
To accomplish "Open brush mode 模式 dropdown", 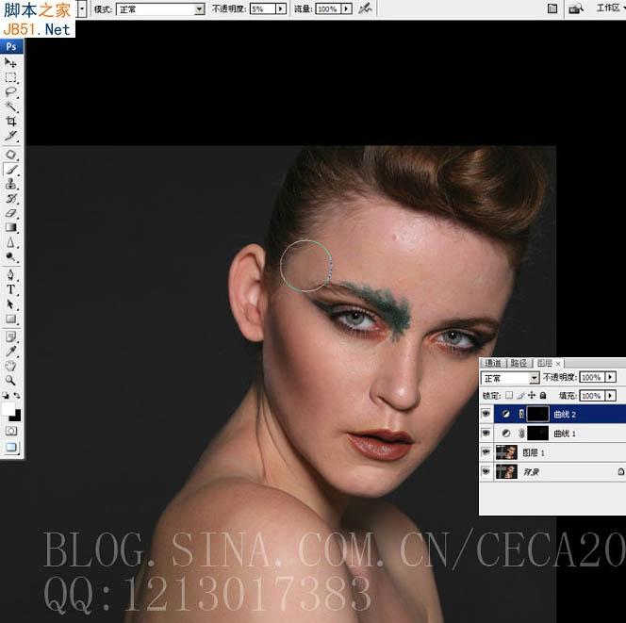I will [x=160, y=8].
